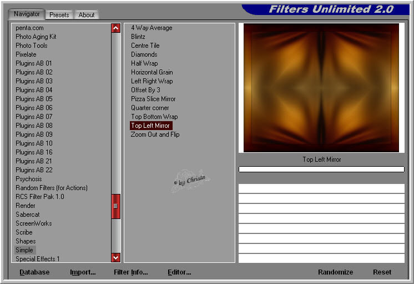Choose the Half Wrap filter
Viewport: 414px width, 284px height.
(x=144, y=63)
